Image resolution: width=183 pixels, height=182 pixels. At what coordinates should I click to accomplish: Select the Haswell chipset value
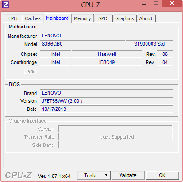point(107,54)
